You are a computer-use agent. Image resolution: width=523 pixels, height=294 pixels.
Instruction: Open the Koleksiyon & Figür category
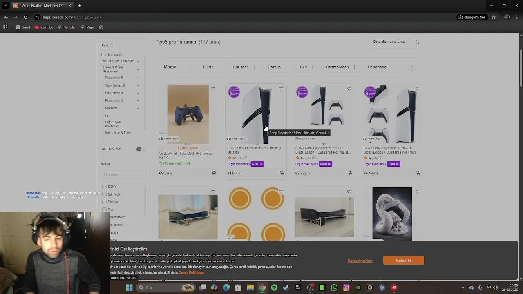(118, 133)
